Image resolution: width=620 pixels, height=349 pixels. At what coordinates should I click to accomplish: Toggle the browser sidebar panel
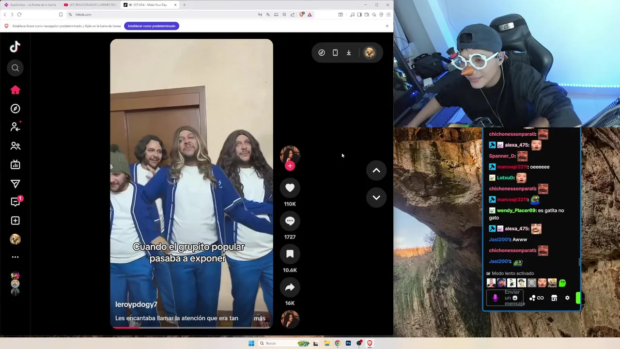pos(359,15)
